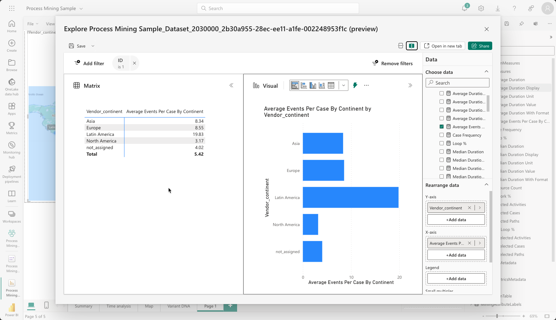
Task: Open more options for the Visual
Action: (x=366, y=85)
